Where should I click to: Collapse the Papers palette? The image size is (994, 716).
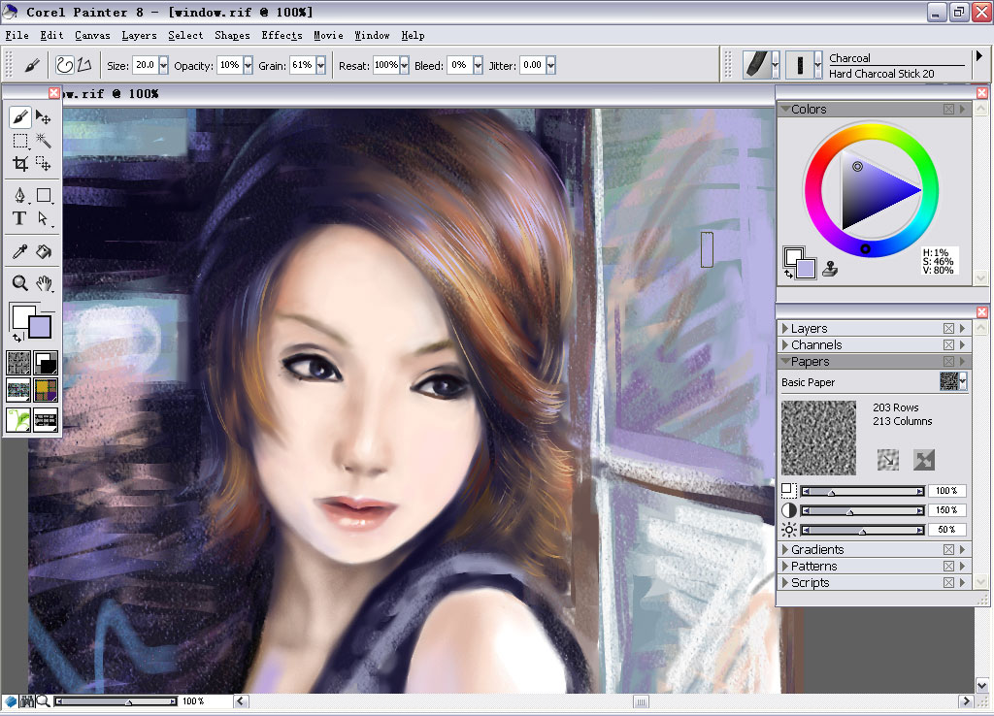[x=784, y=361]
